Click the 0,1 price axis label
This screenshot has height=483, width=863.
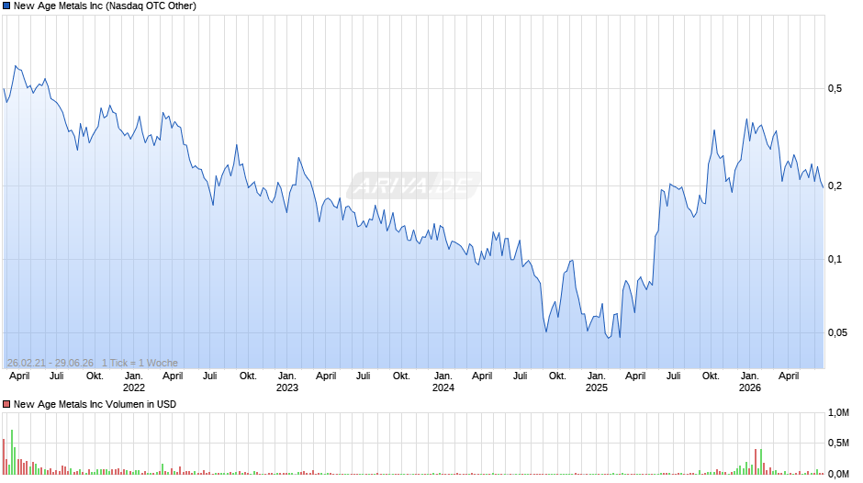point(835,259)
